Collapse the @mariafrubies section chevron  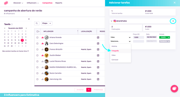coord(111,21)
